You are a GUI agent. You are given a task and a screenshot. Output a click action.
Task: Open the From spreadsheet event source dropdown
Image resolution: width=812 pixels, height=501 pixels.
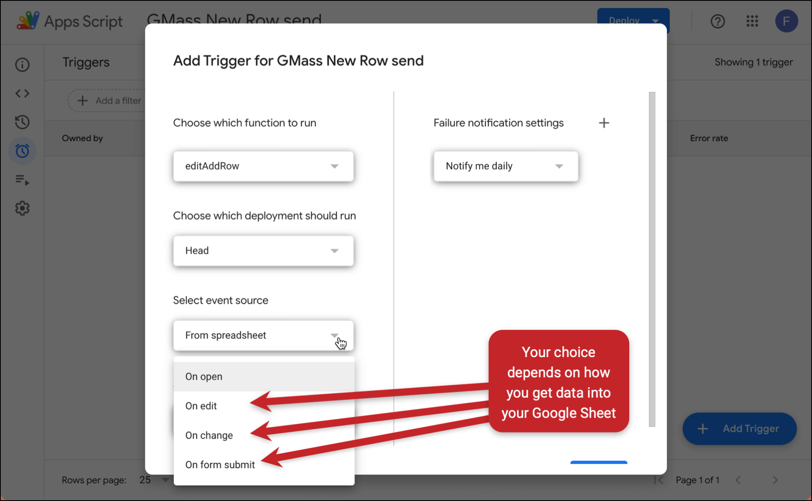tap(263, 336)
